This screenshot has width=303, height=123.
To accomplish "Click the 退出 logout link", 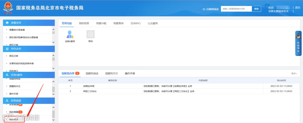I will pos(297,8).
